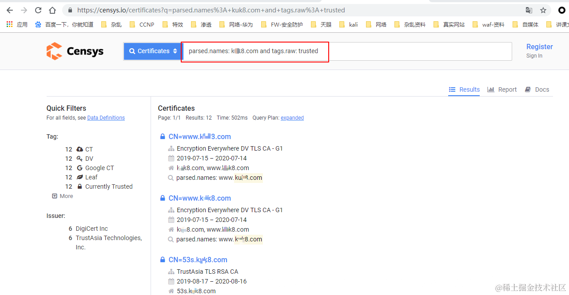
Task: Click the issuer hierarchy icon beside TrustAsia TLS RSA CA
Action: pyautogui.click(x=171, y=272)
